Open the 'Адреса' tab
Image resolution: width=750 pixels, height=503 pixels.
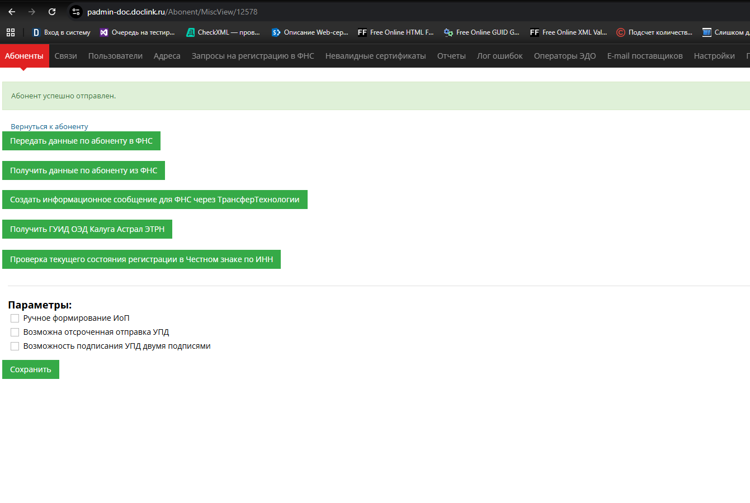(x=167, y=56)
